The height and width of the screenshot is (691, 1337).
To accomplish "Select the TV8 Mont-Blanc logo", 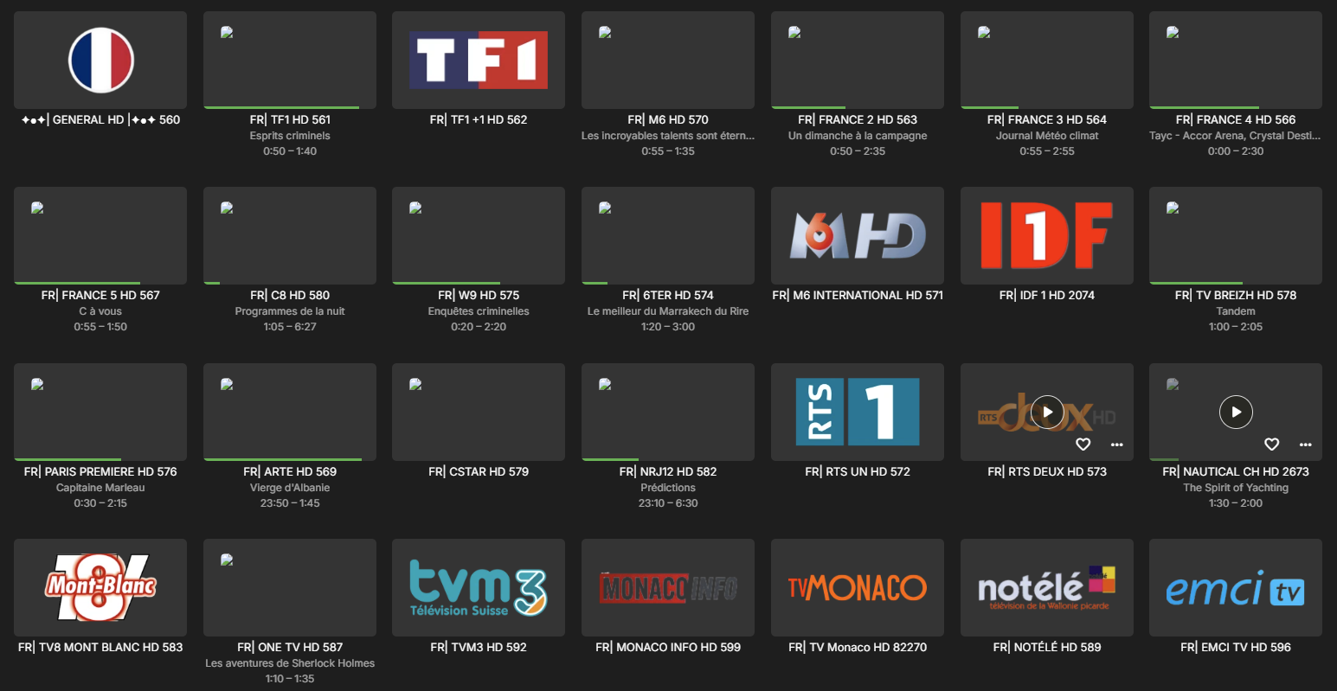I will [x=100, y=587].
